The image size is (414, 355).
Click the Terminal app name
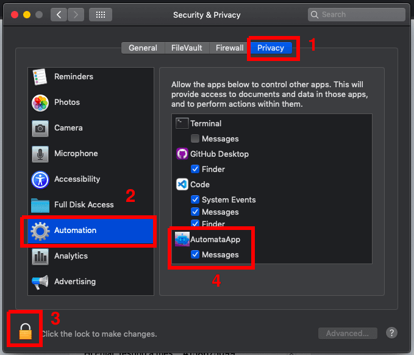[205, 123]
